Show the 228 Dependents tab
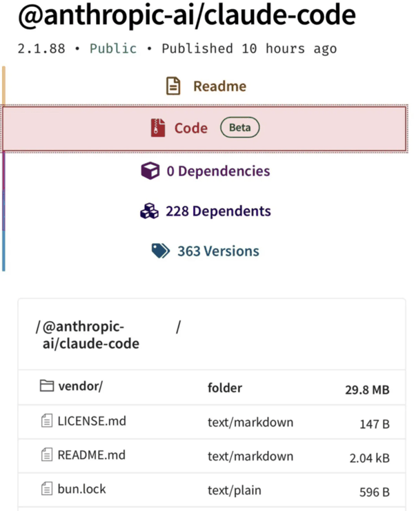 [x=218, y=211]
